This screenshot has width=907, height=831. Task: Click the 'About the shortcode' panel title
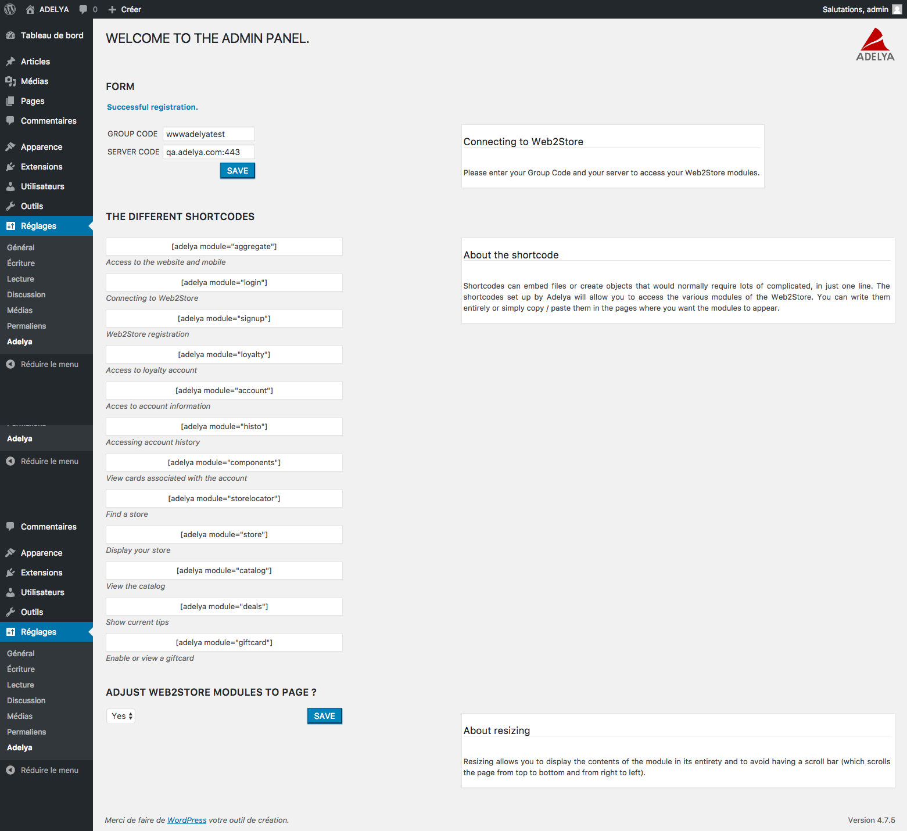(511, 255)
